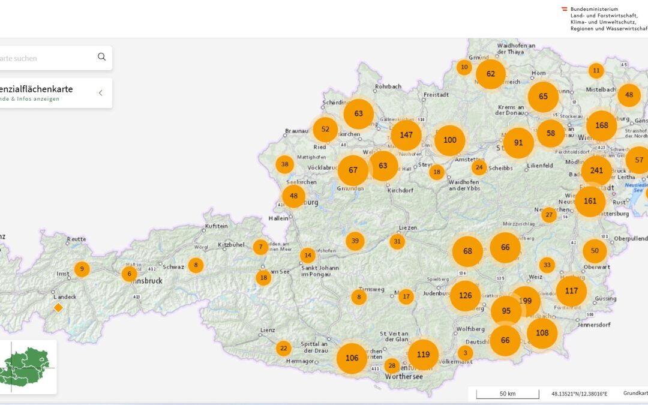Open the 147 cluster marker
Screen dimensions: 648x405
coord(406,135)
